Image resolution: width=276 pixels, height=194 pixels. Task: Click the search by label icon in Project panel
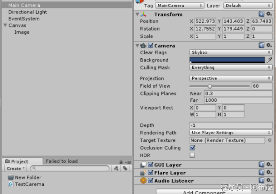pyautogui.click(x=125, y=168)
